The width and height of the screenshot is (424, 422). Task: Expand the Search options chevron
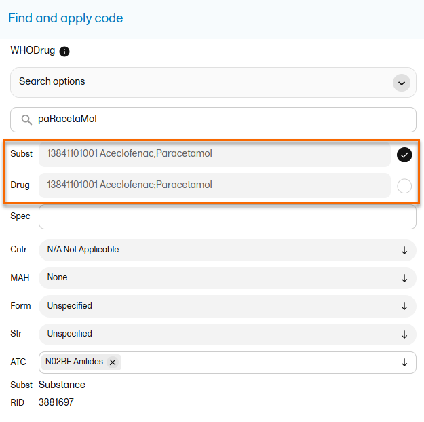(x=402, y=83)
